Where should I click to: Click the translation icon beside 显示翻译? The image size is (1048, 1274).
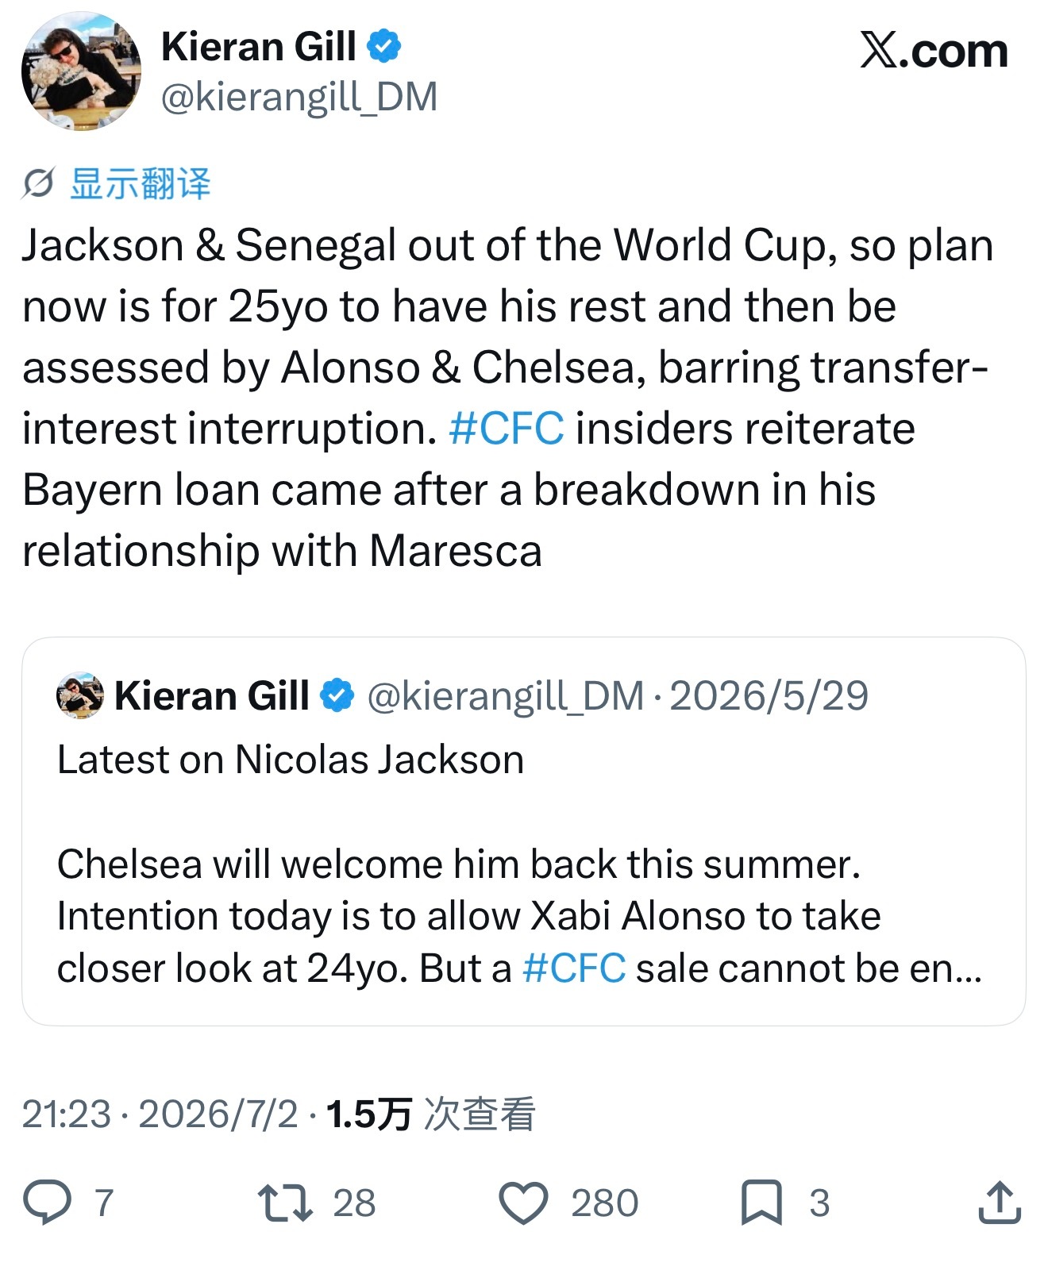[x=37, y=183]
